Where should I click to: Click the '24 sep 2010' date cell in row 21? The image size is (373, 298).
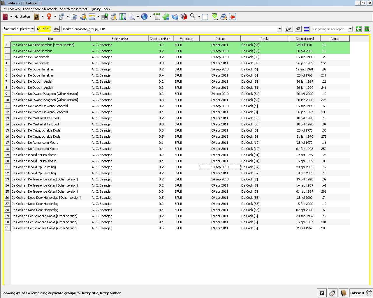click(x=220, y=167)
